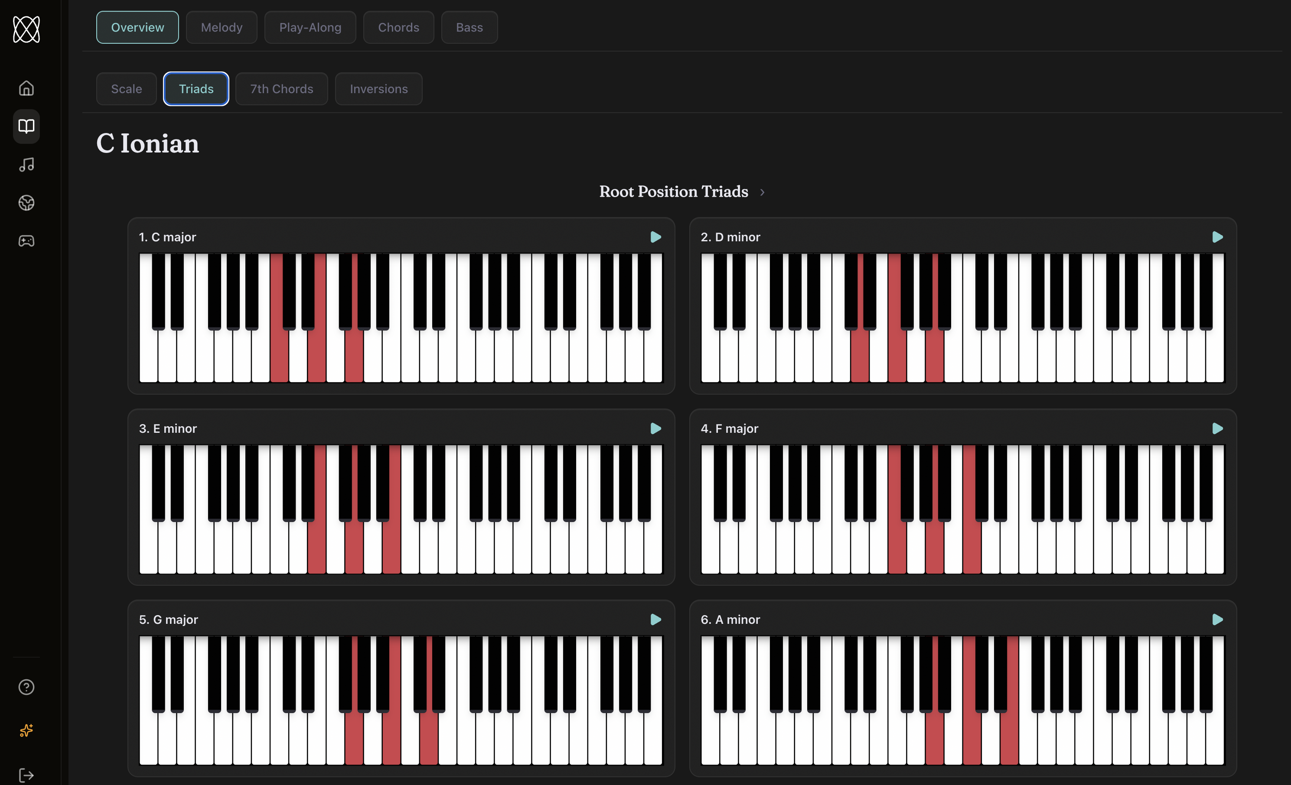
Task: Click the A minor piano keyboard
Action: [962, 700]
